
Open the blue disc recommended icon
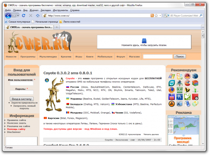(x=195, y=76)
